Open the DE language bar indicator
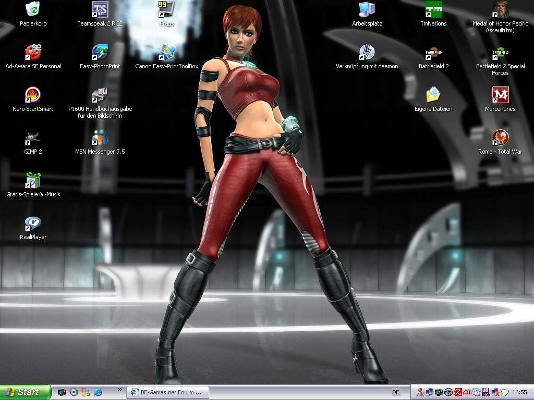This screenshot has height=400, width=534. (x=395, y=392)
